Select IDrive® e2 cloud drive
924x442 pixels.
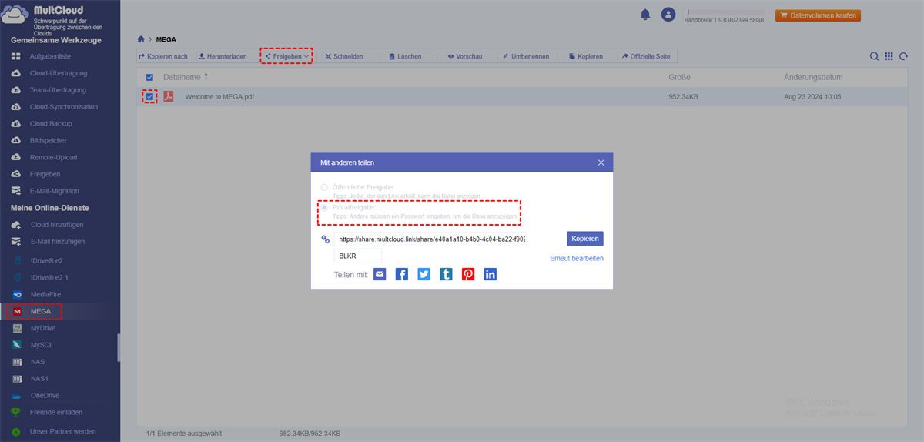pos(49,261)
